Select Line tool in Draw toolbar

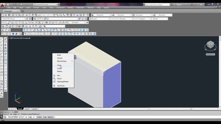2,39
